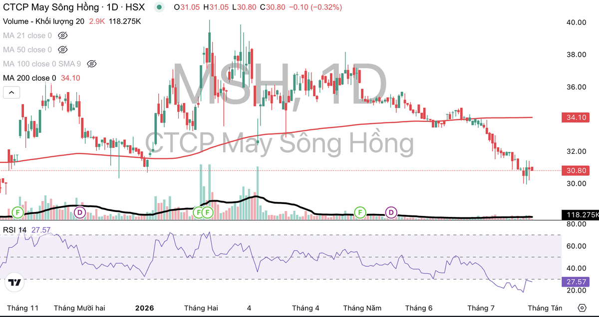Select the MA 50 close 0 legend label
599x317 pixels.
pyautogui.click(x=27, y=50)
